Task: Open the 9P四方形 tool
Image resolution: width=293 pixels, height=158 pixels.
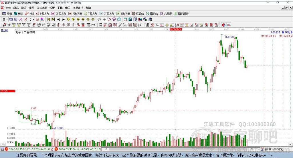Action: (x=59, y=14)
